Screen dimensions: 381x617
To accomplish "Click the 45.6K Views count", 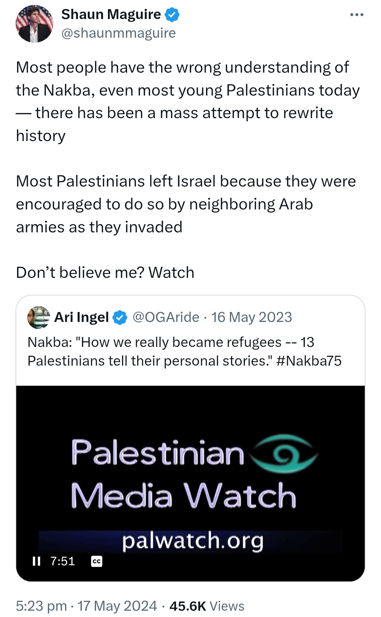I will pyautogui.click(x=207, y=606).
